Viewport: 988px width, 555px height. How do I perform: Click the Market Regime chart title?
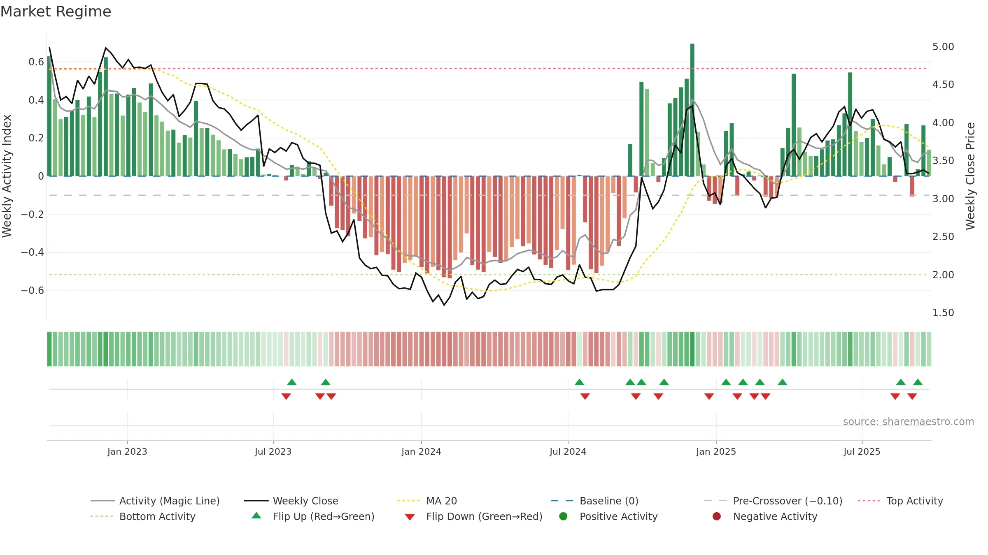[56, 12]
